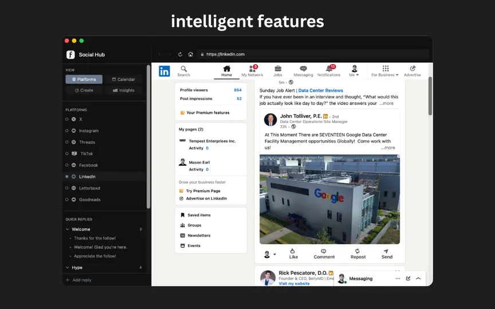Select the Goodreads platform radio circle
This screenshot has width=495, height=309.
66,200
